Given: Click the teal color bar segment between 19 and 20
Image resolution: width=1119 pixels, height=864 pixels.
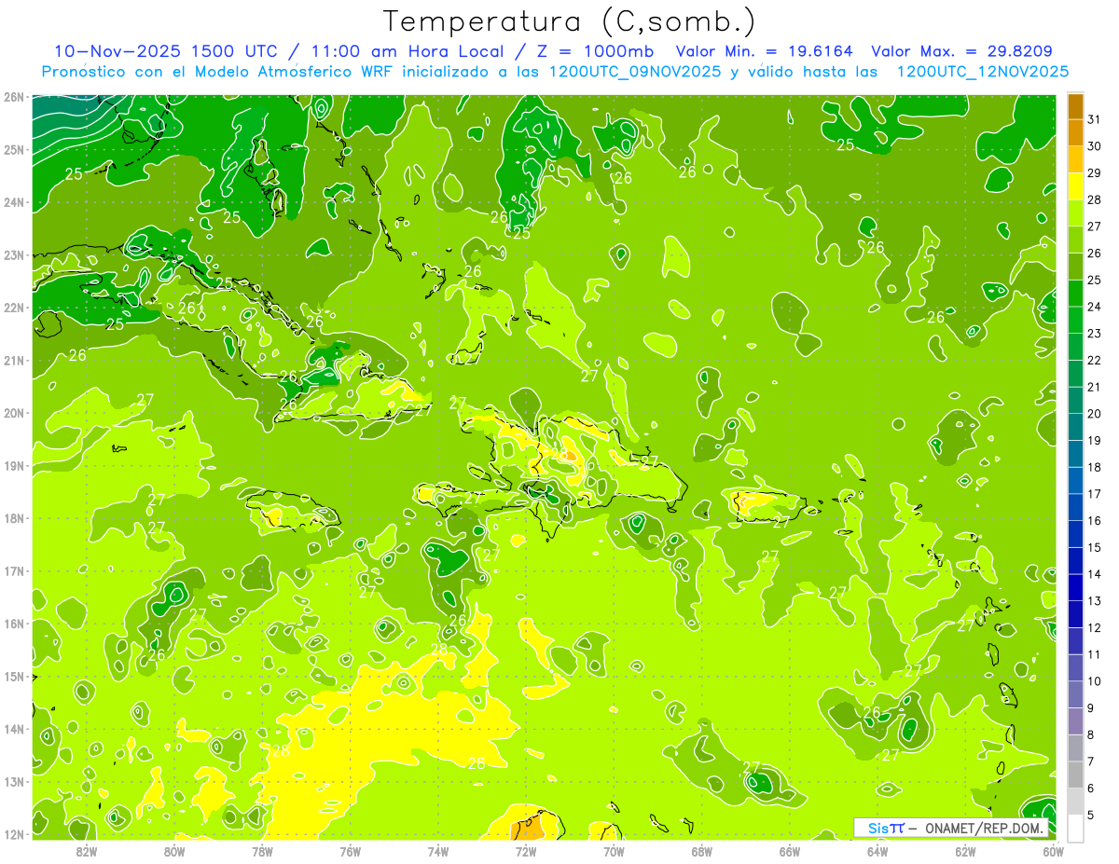Looking at the screenshot, I should coord(1075,428).
